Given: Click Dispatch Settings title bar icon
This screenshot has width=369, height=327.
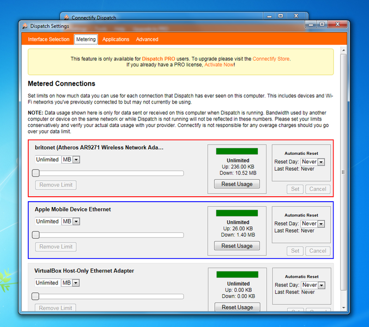Looking at the screenshot, I should 25,26.
